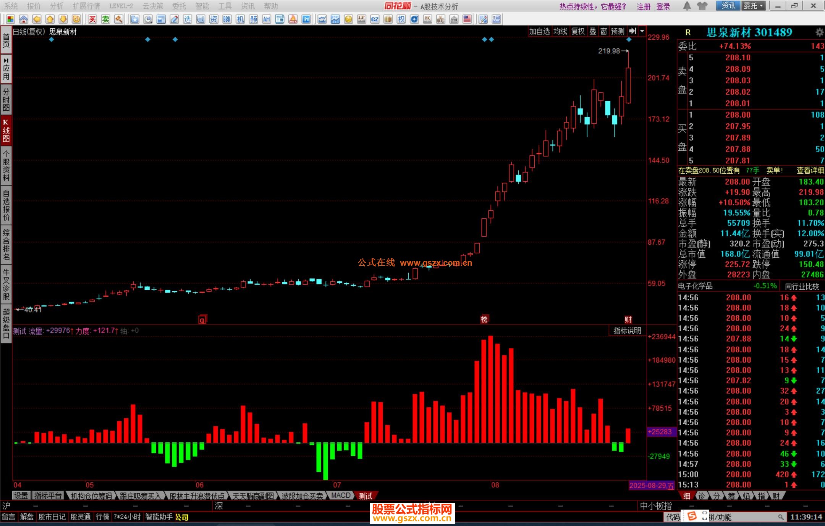Open the IPO toolbar icon
This screenshot has width=825, height=526.
click(306, 19)
